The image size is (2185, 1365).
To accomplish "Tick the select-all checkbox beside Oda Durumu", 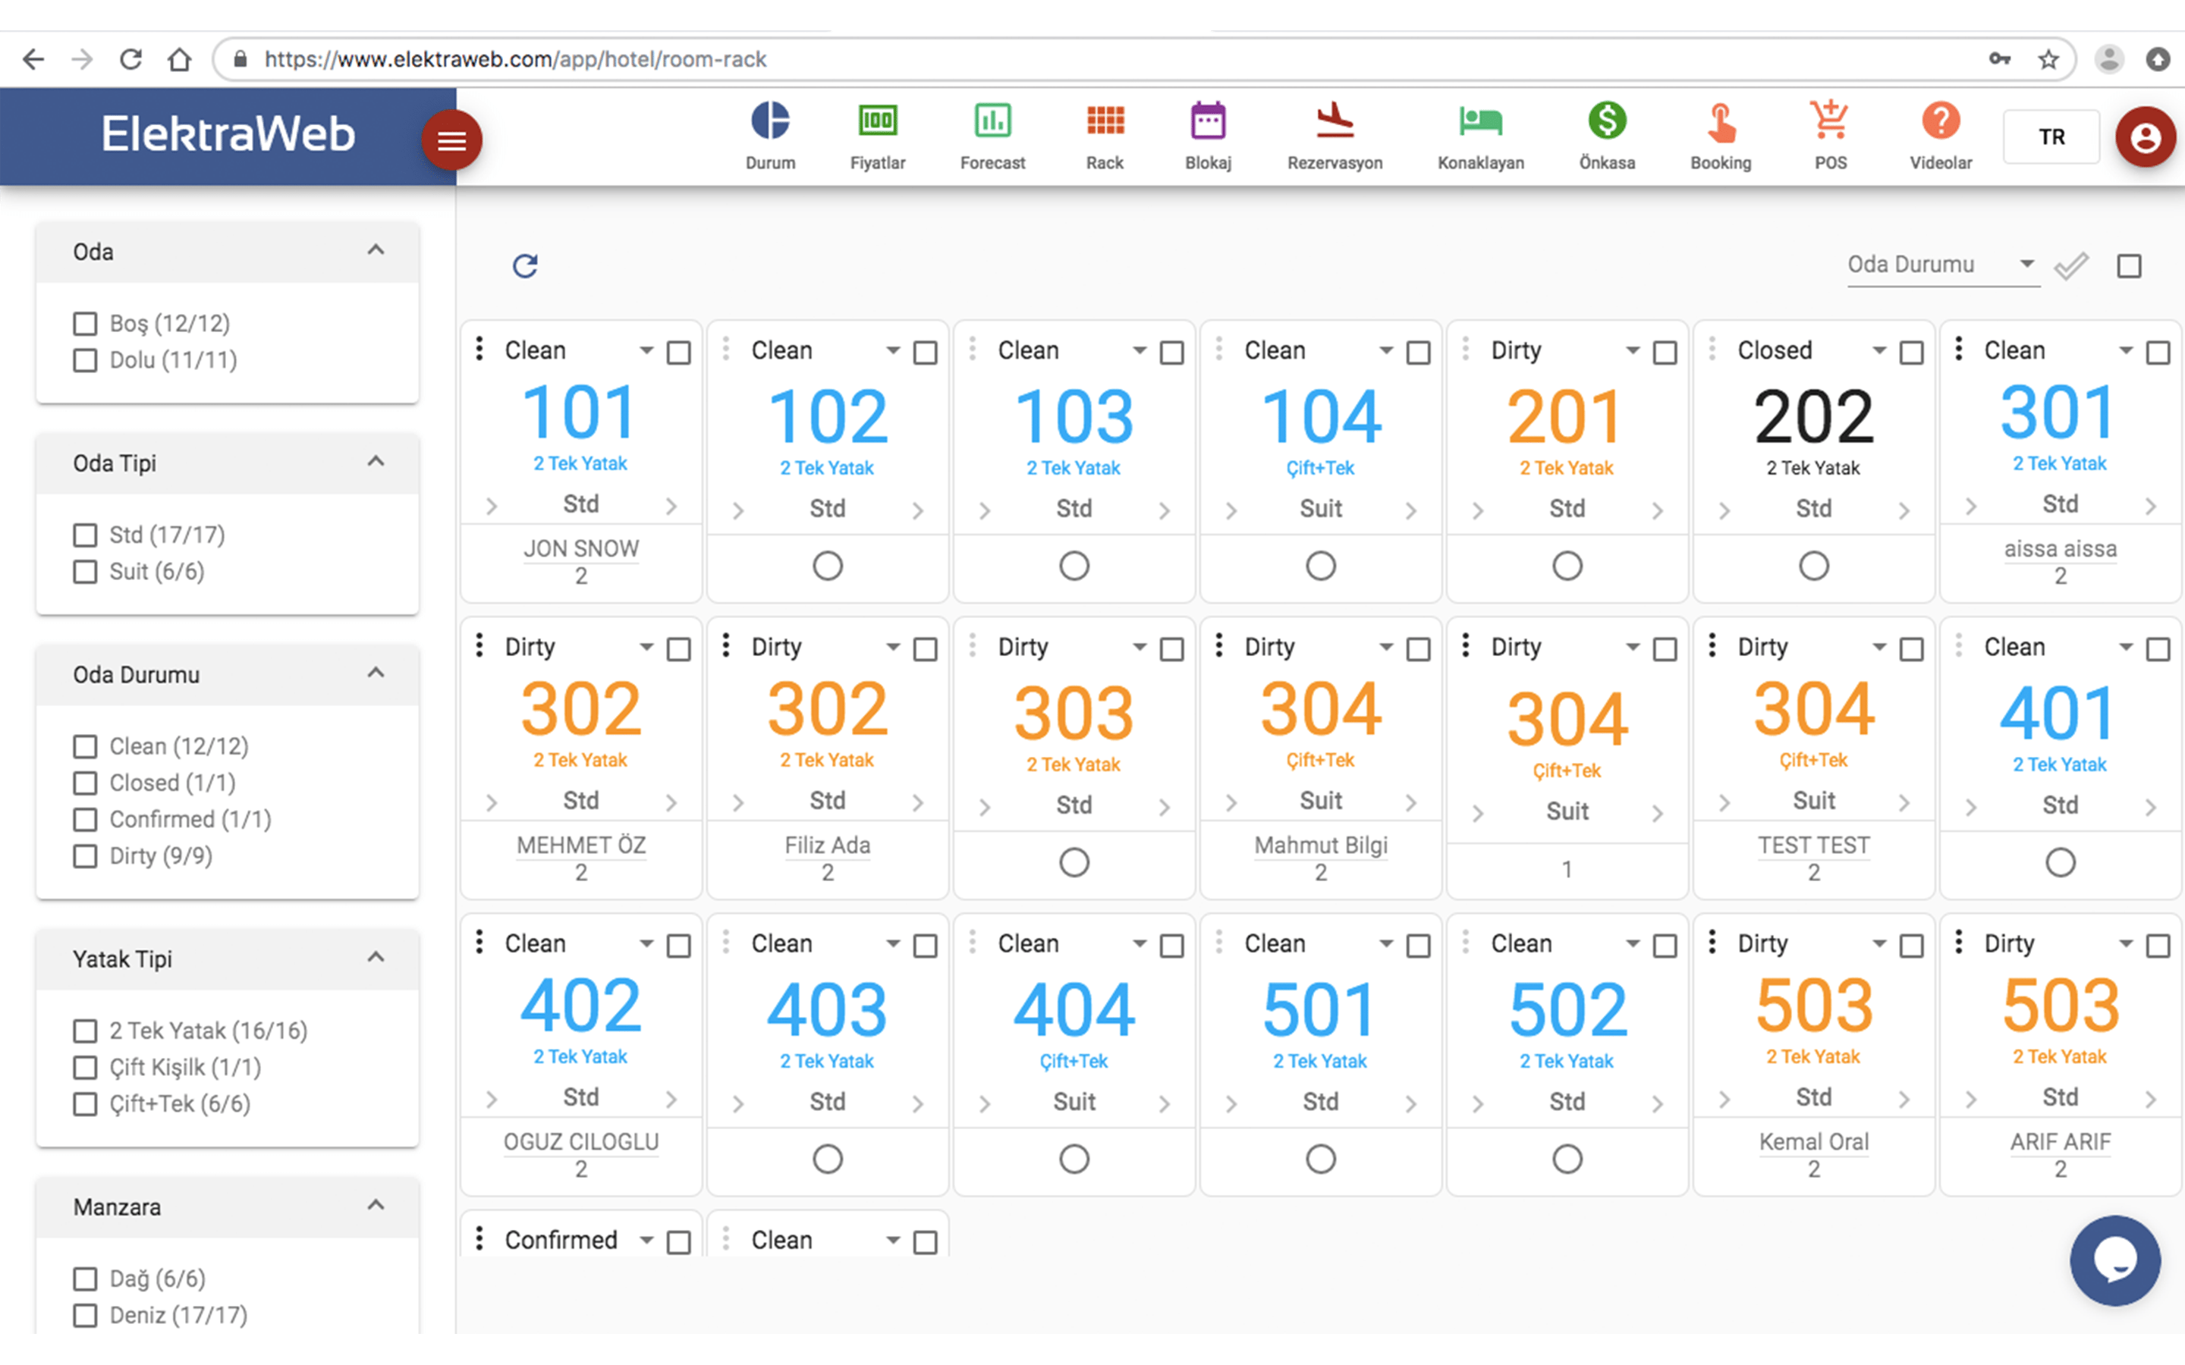I will pos(2129,266).
